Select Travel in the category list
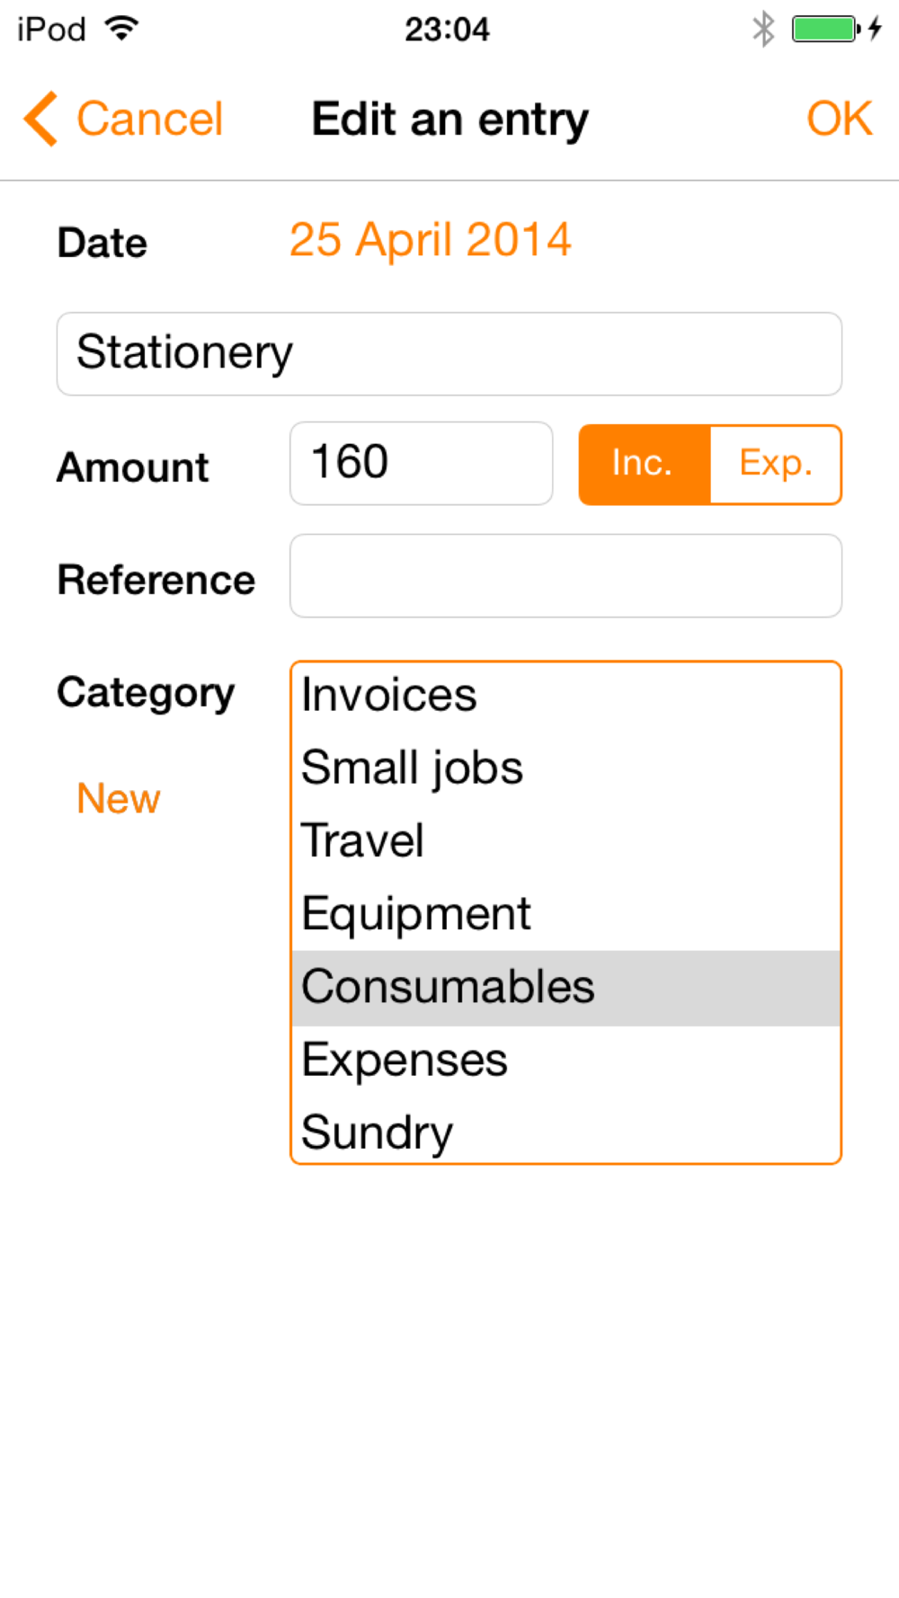The height and width of the screenshot is (1598, 899). (x=565, y=841)
